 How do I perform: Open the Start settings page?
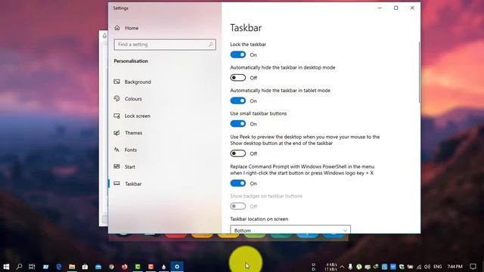point(129,167)
